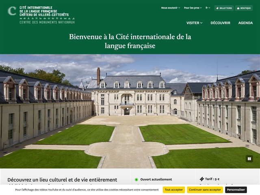Click the Tarif : 9 € text

tap(212, 179)
